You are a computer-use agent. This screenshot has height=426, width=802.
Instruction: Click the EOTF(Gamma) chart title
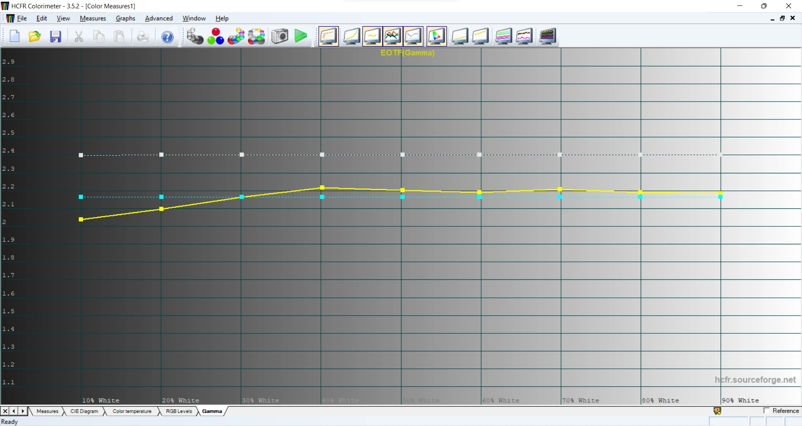[407, 53]
